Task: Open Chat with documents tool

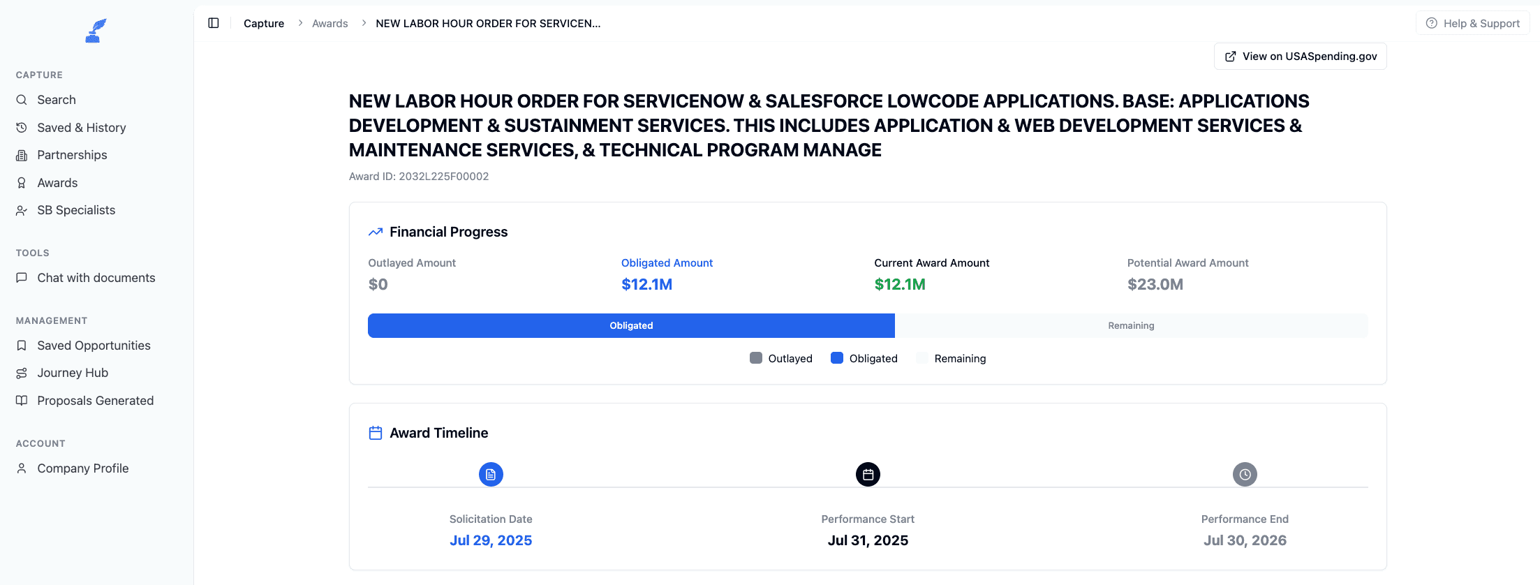Action: pyautogui.click(x=96, y=278)
